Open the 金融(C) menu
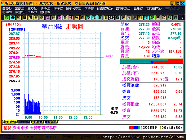This screenshot has width=186, height=140. 138,8
